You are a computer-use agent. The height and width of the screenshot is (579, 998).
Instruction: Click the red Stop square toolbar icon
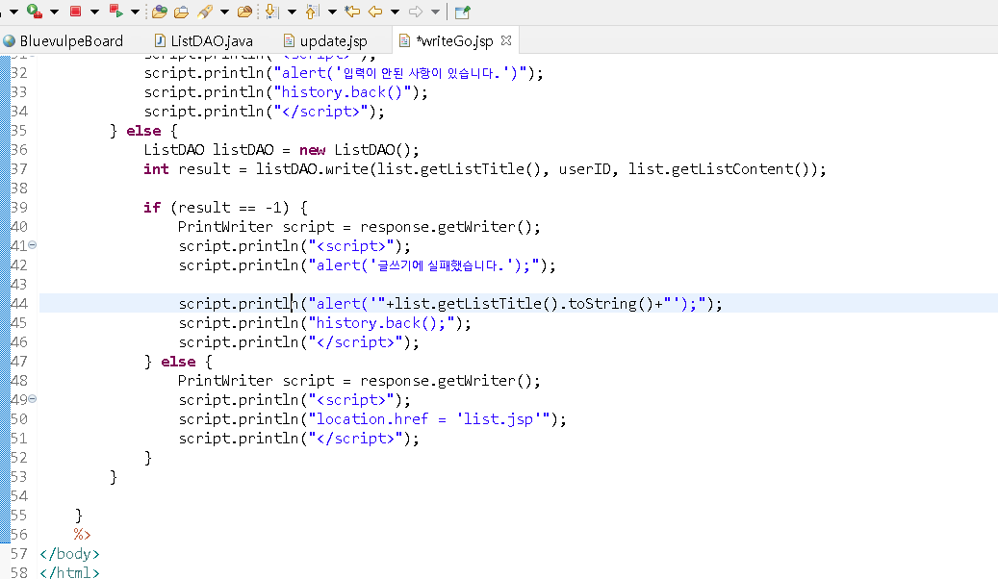(x=75, y=11)
